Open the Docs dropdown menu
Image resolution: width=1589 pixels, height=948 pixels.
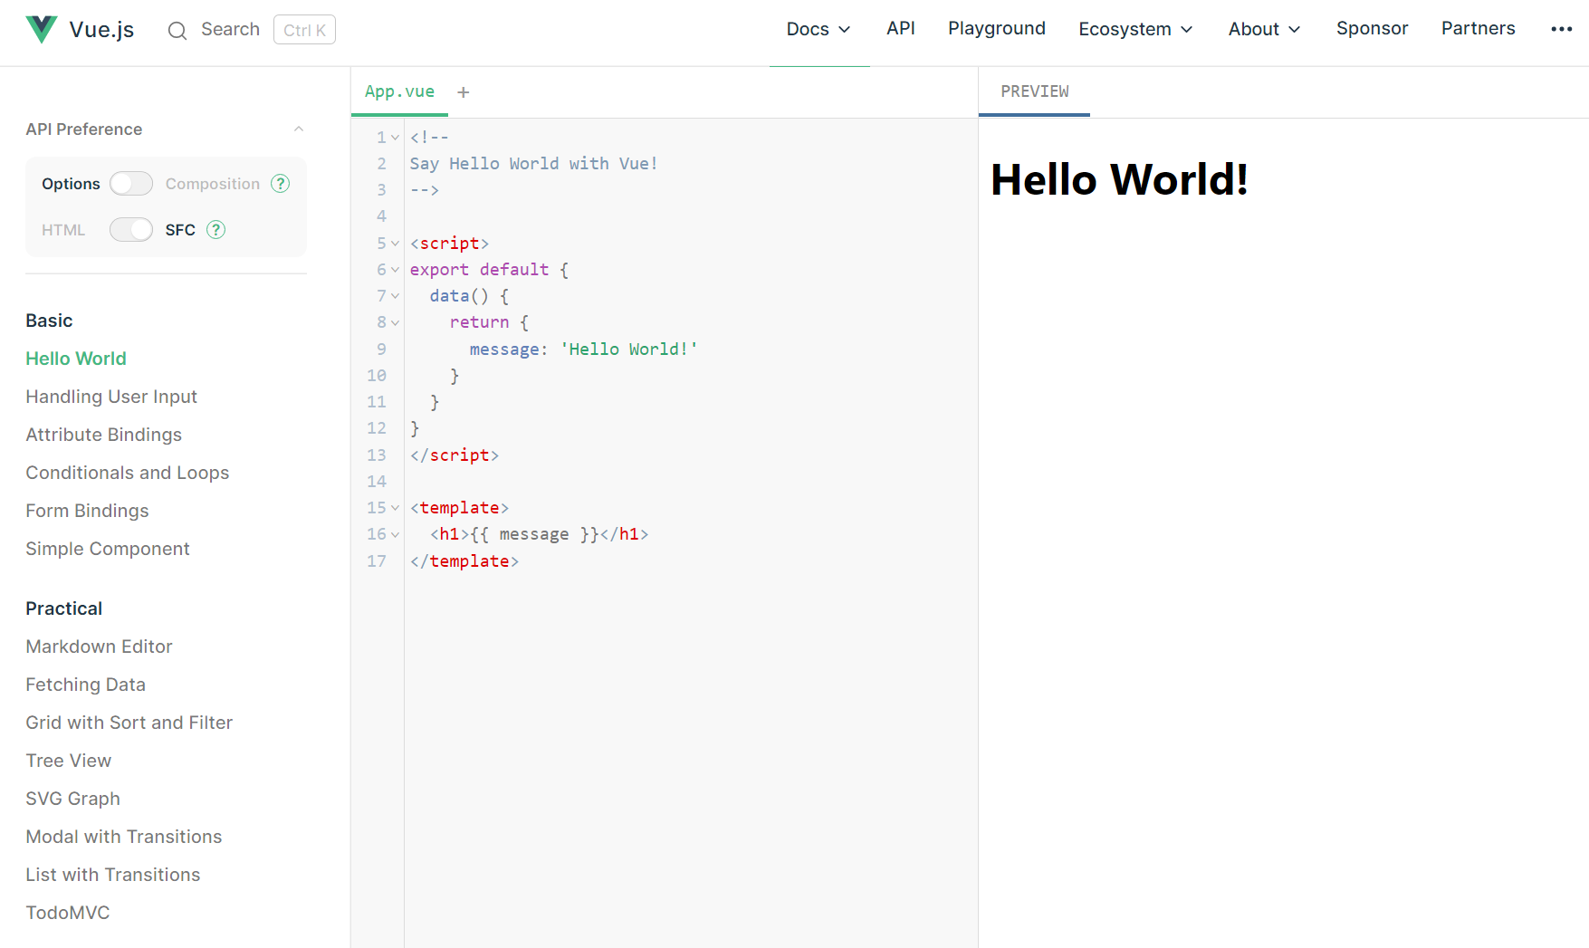coord(818,29)
